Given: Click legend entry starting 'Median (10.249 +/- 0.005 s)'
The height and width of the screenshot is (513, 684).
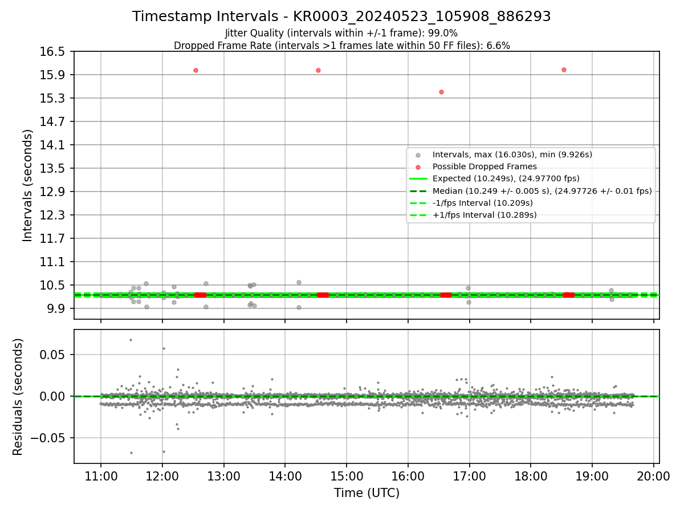Looking at the screenshot, I should [x=542, y=191].
